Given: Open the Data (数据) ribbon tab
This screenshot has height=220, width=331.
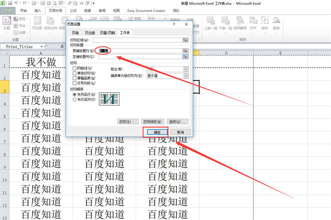Looking at the screenshot, I should click(88, 11).
